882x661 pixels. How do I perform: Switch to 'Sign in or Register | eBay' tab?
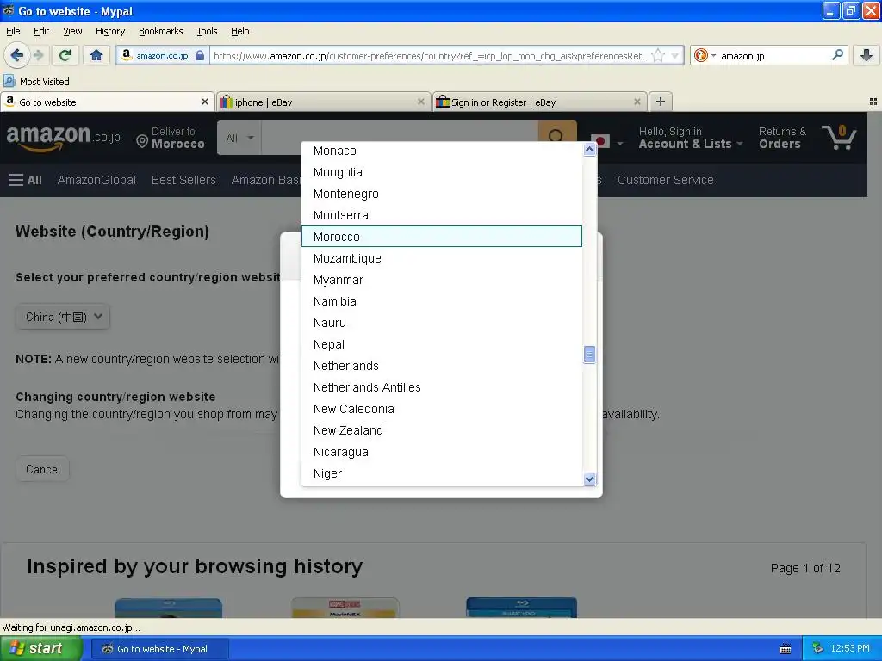539,102
